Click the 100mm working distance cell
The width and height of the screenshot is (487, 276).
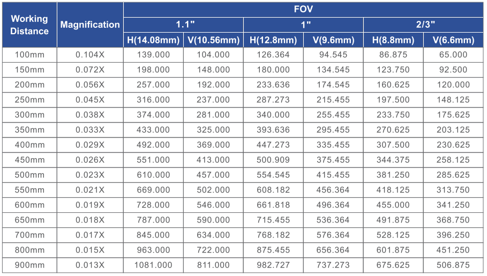coord(29,55)
